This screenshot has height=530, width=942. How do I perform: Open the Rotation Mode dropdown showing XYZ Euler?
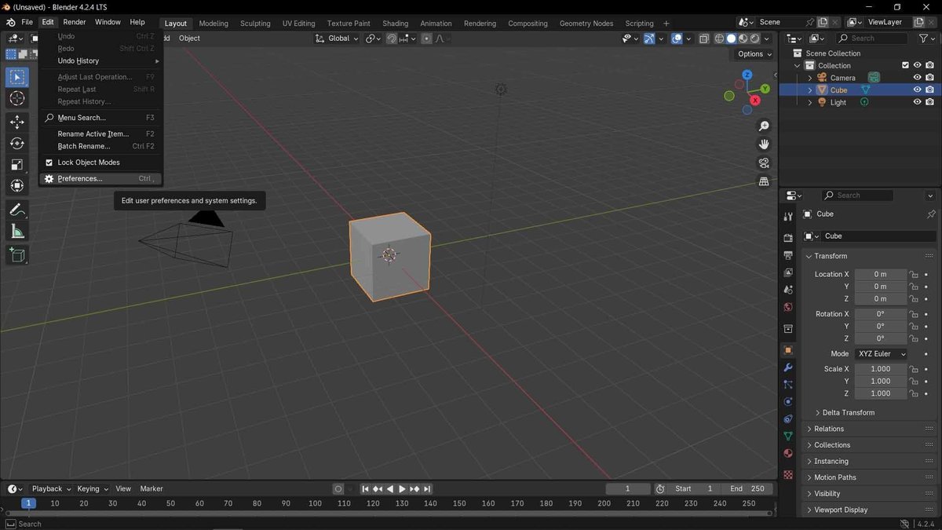(881, 353)
